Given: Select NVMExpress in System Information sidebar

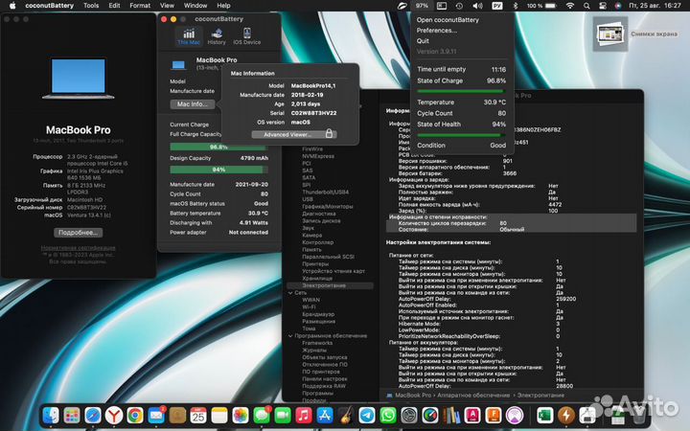Looking at the screenshot, I should pyautogui.click(x=318, y=156).
